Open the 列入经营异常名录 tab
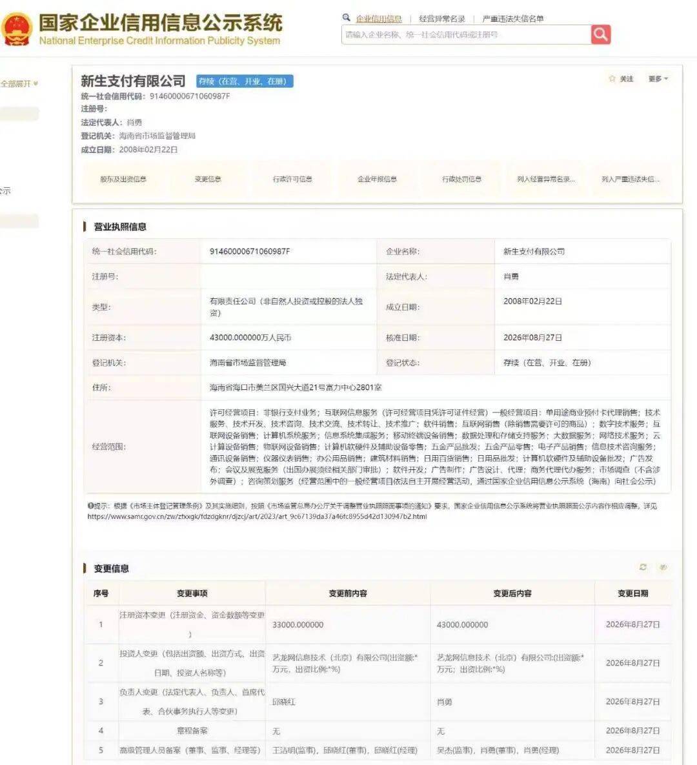Screen dimensions: 697x765 point(546,179)
